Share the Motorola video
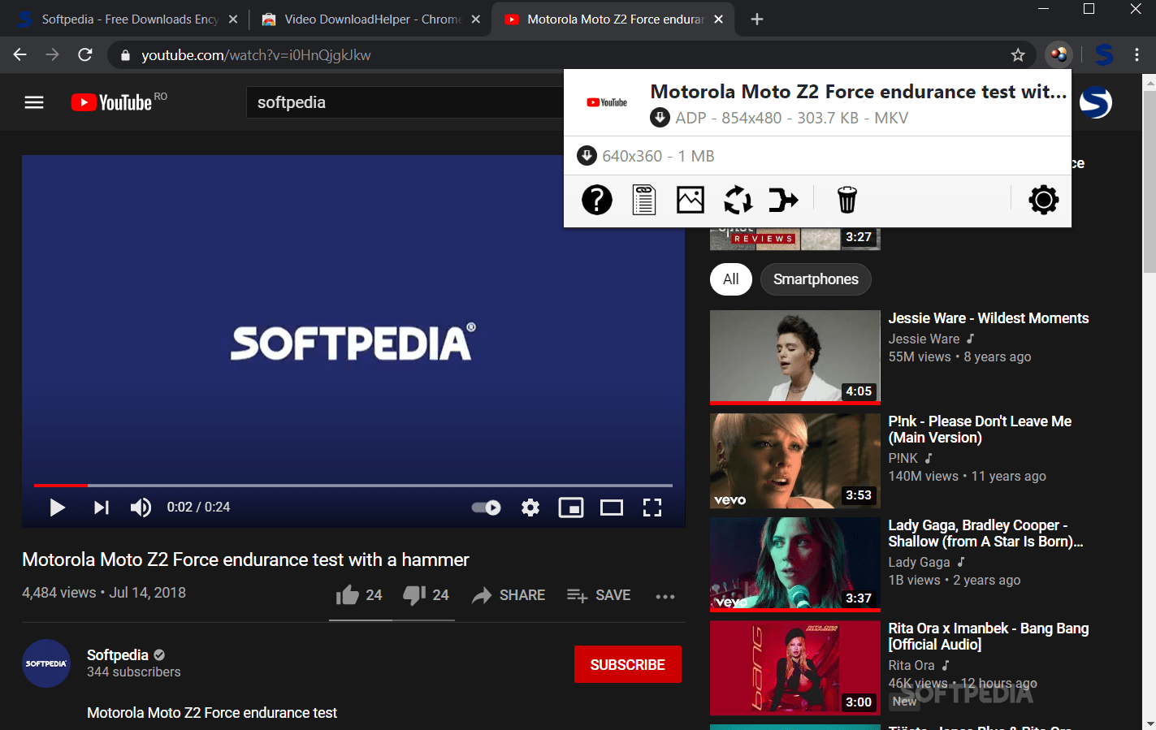1156x730 pixels. point(509,594)
